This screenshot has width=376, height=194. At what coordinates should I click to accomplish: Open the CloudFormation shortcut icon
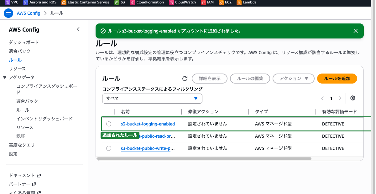click(x=133, y=3)
